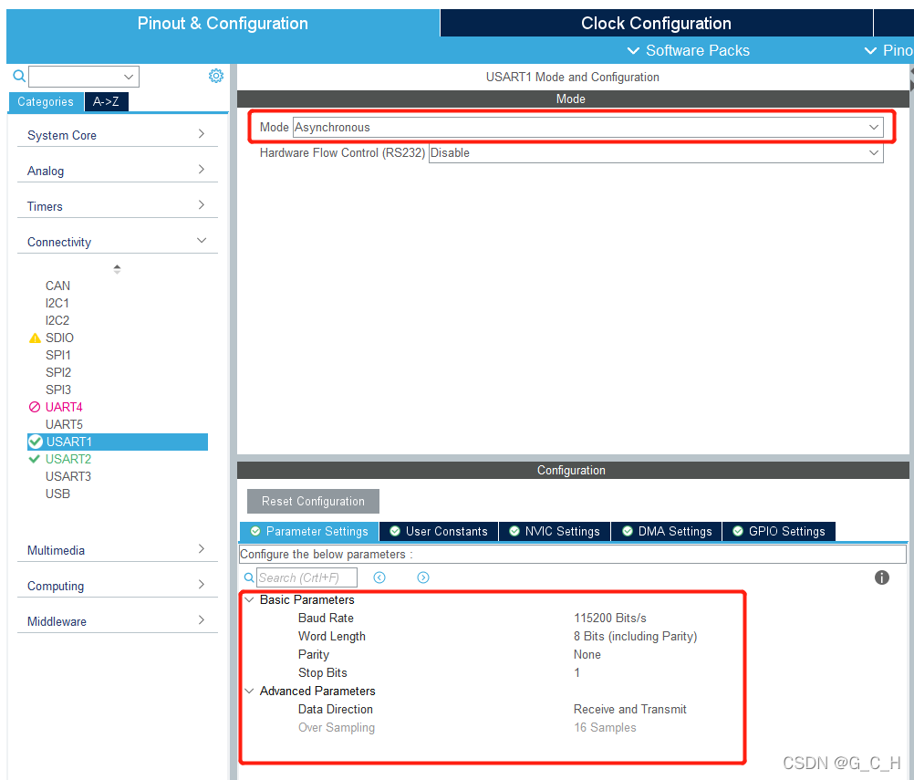
Task: Open the gear settings icon above categories
Action: click(215, 76)
